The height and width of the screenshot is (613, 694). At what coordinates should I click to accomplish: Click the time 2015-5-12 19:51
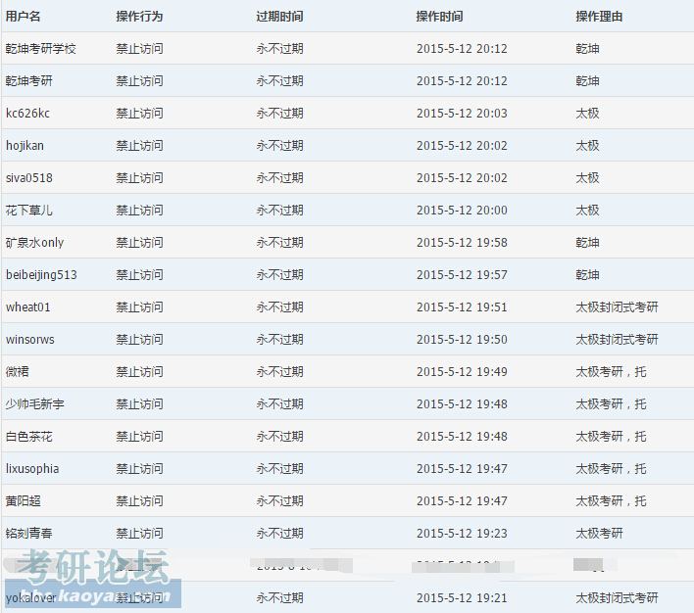point(462,306)
